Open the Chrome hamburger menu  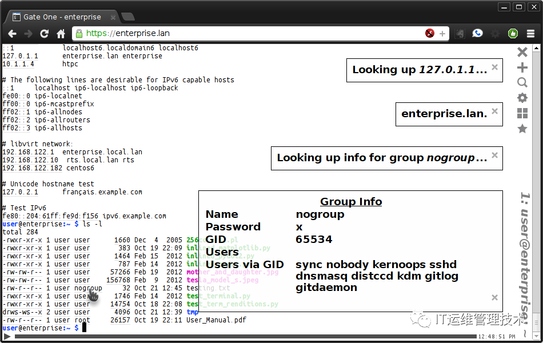[530, 34]
